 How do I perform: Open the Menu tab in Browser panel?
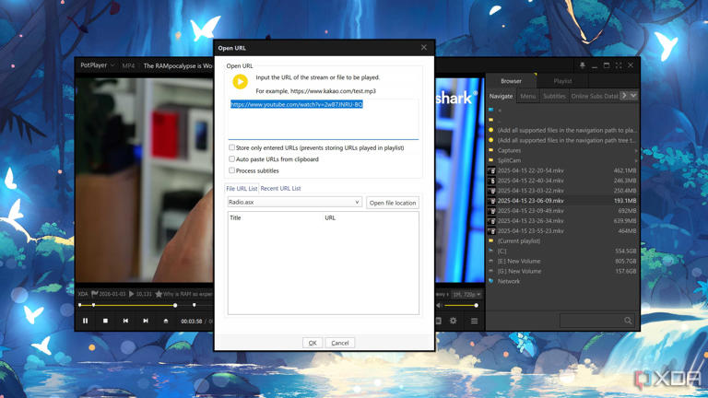(x=528, y=96)
